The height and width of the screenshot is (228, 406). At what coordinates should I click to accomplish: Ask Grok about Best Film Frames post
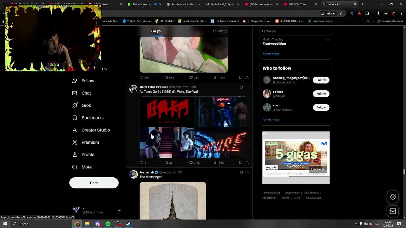(241, 87)
